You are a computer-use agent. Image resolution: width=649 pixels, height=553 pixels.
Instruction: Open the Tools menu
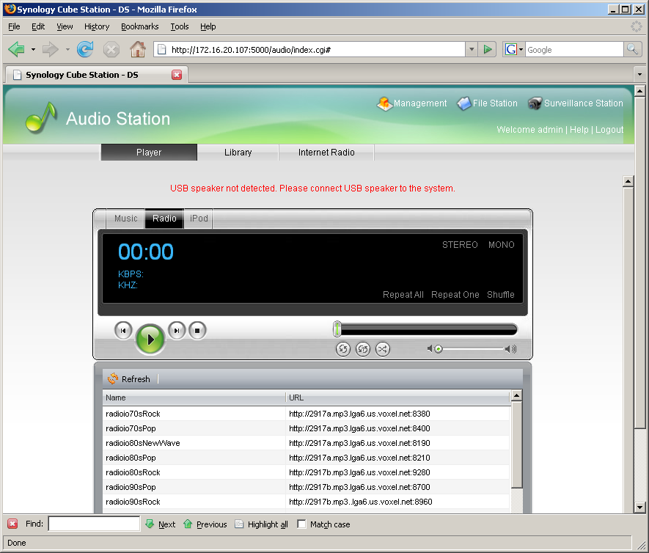[180, 26]
